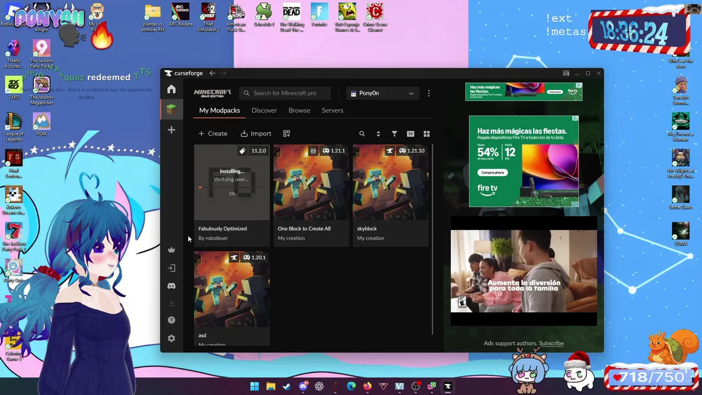Image resolution: width=702 pixels, height=395 pixels.
Task: Click the family video ad thumbnail
Action: click(524, 271)
